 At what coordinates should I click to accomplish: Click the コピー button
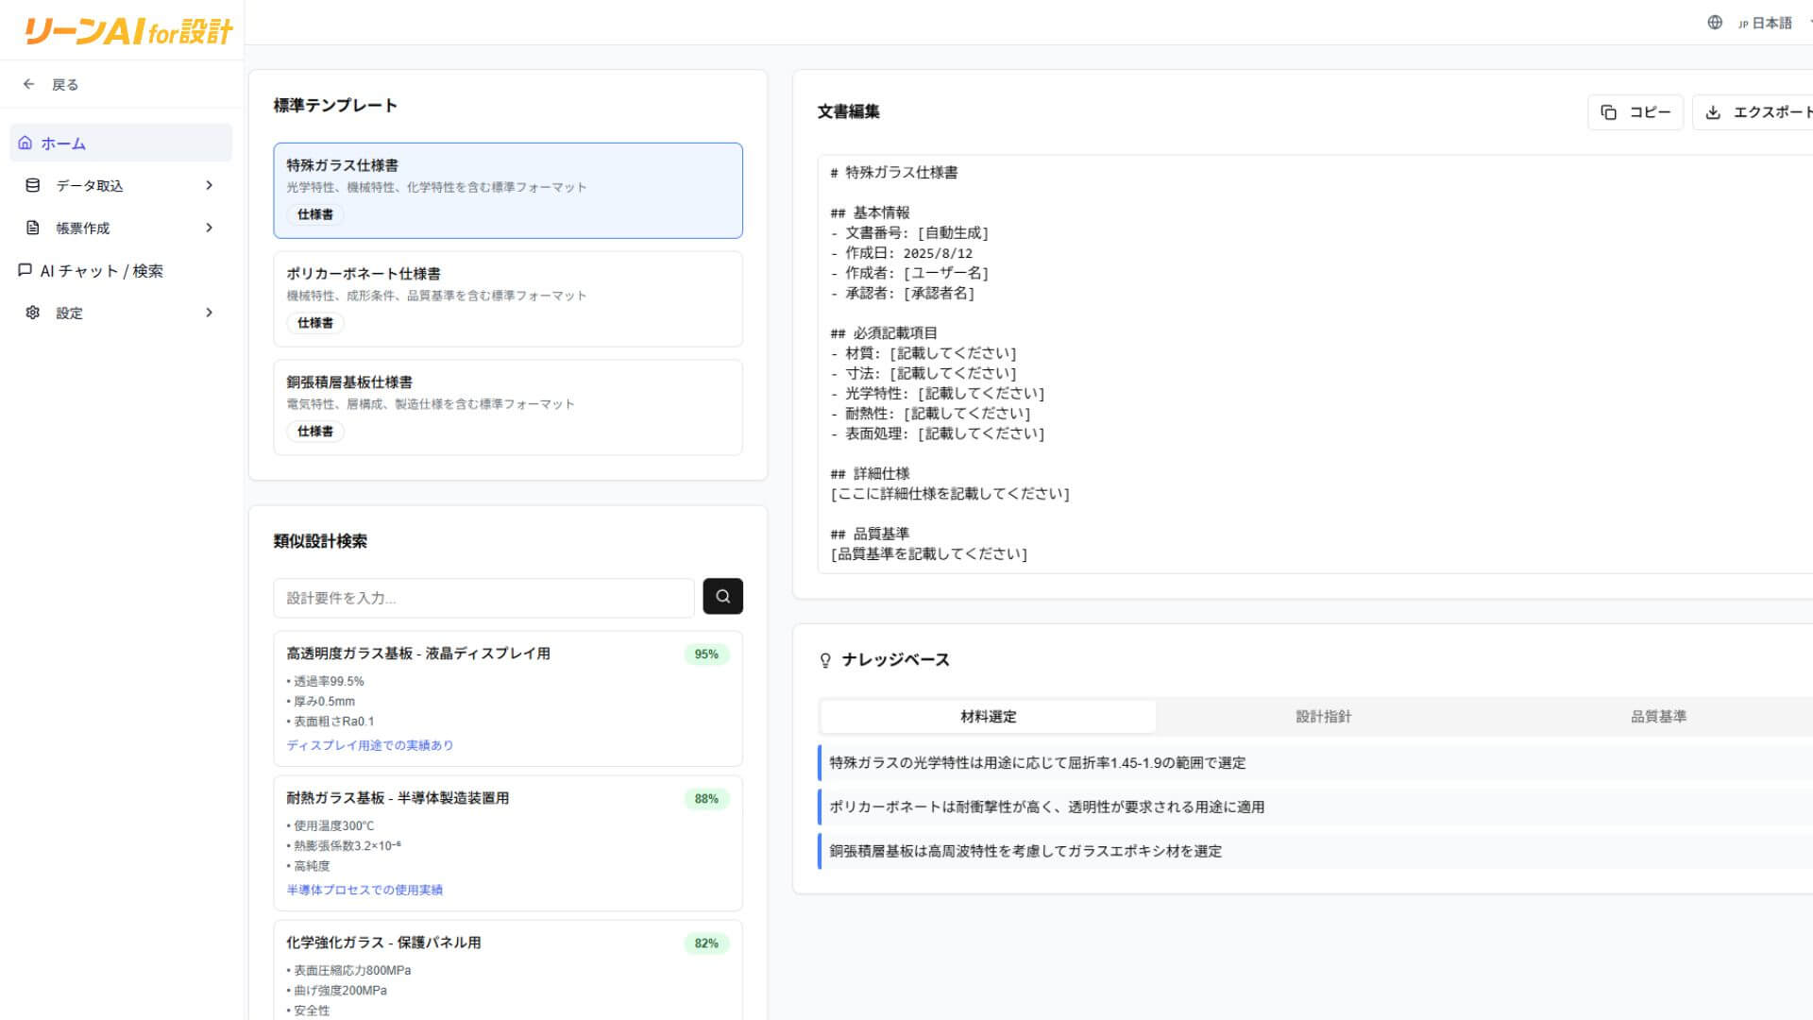pos(1635,112)
